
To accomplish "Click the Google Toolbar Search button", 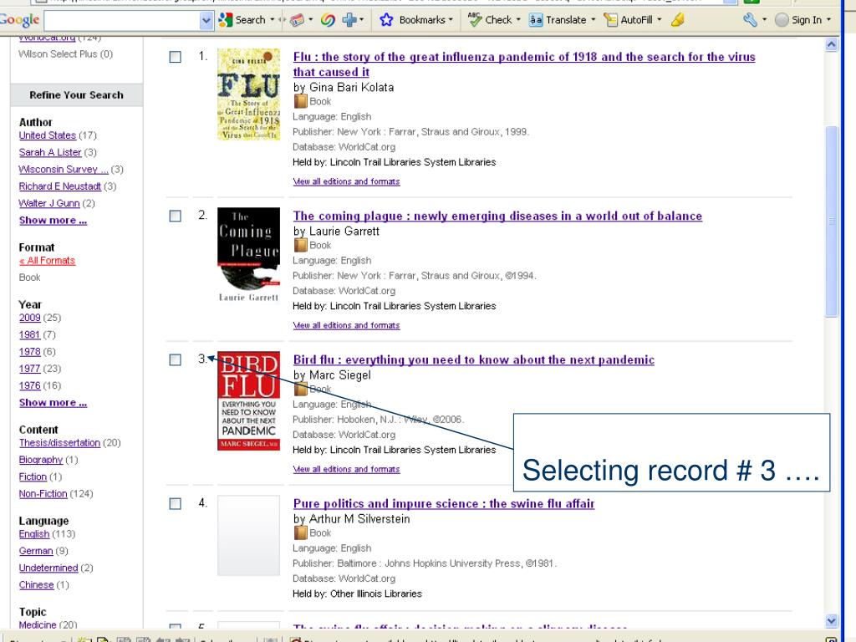I will tap(242, 20).
